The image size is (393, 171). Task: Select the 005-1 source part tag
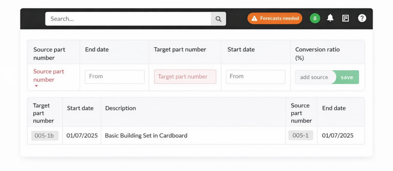[x=301, y=135]
